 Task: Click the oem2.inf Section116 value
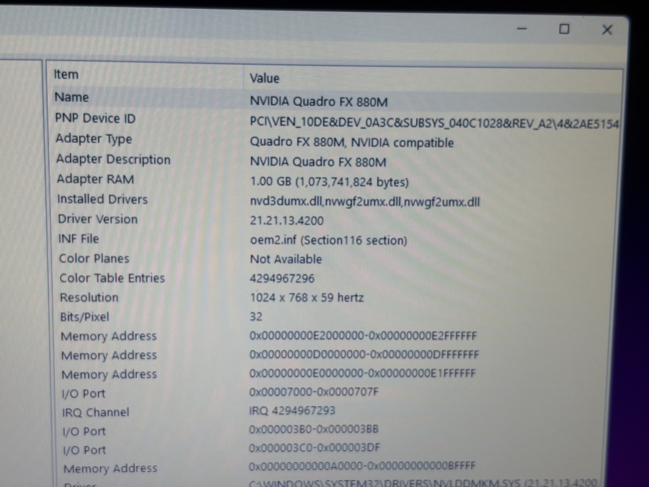[x=329, y=240]
